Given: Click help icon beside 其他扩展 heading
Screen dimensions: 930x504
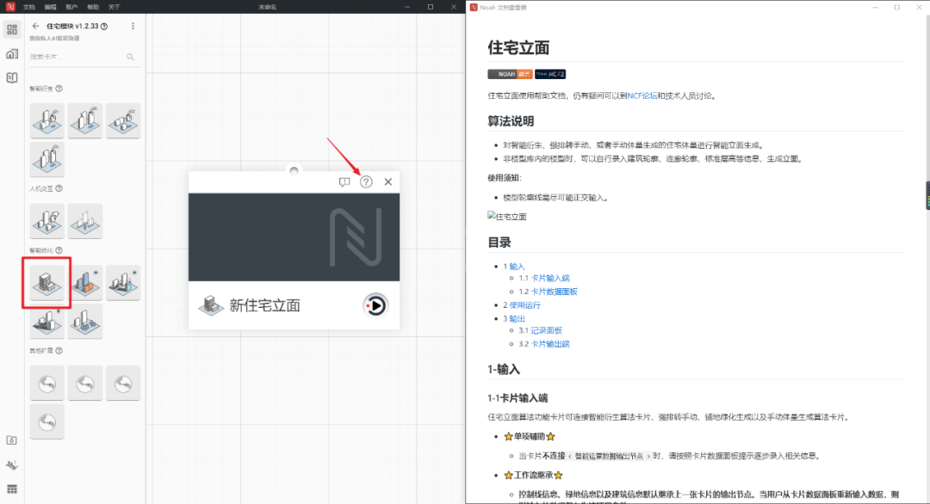Looking at the screenshot, I should (x=59, y=351).
